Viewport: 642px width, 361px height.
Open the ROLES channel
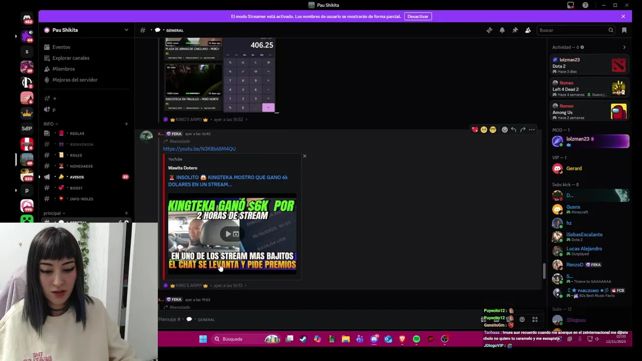[x=86, y=155]
